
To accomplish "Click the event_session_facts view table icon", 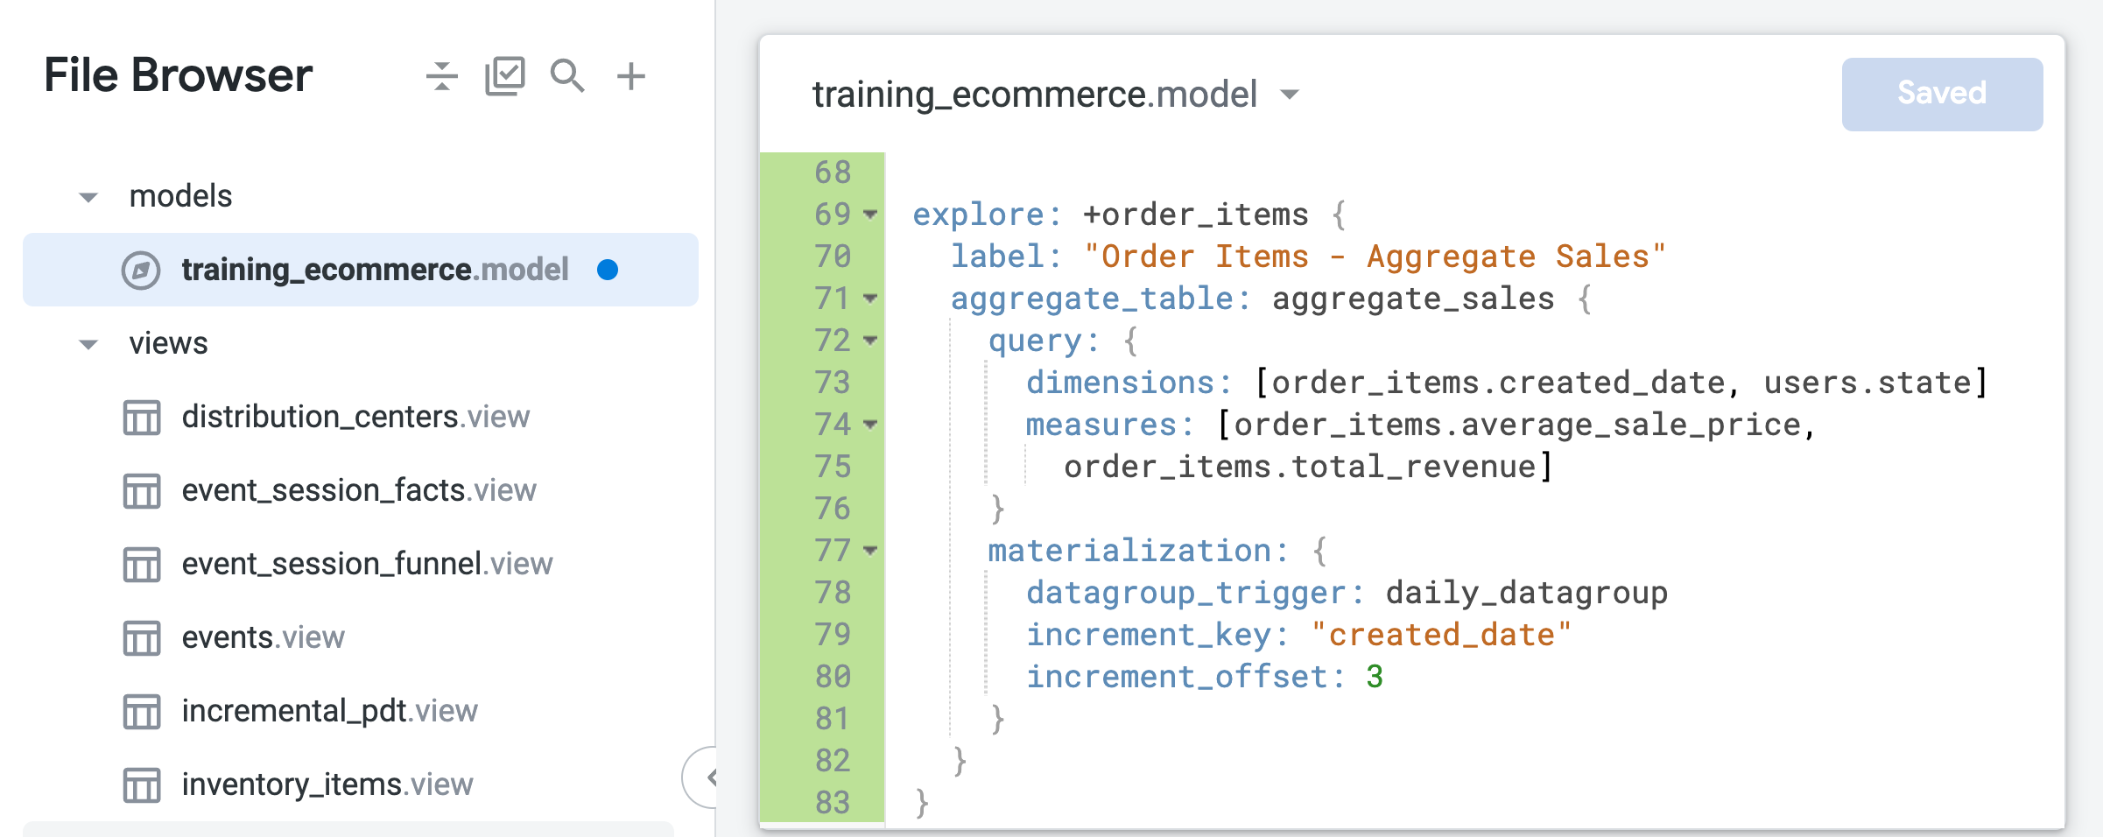I will coord(141,491).
